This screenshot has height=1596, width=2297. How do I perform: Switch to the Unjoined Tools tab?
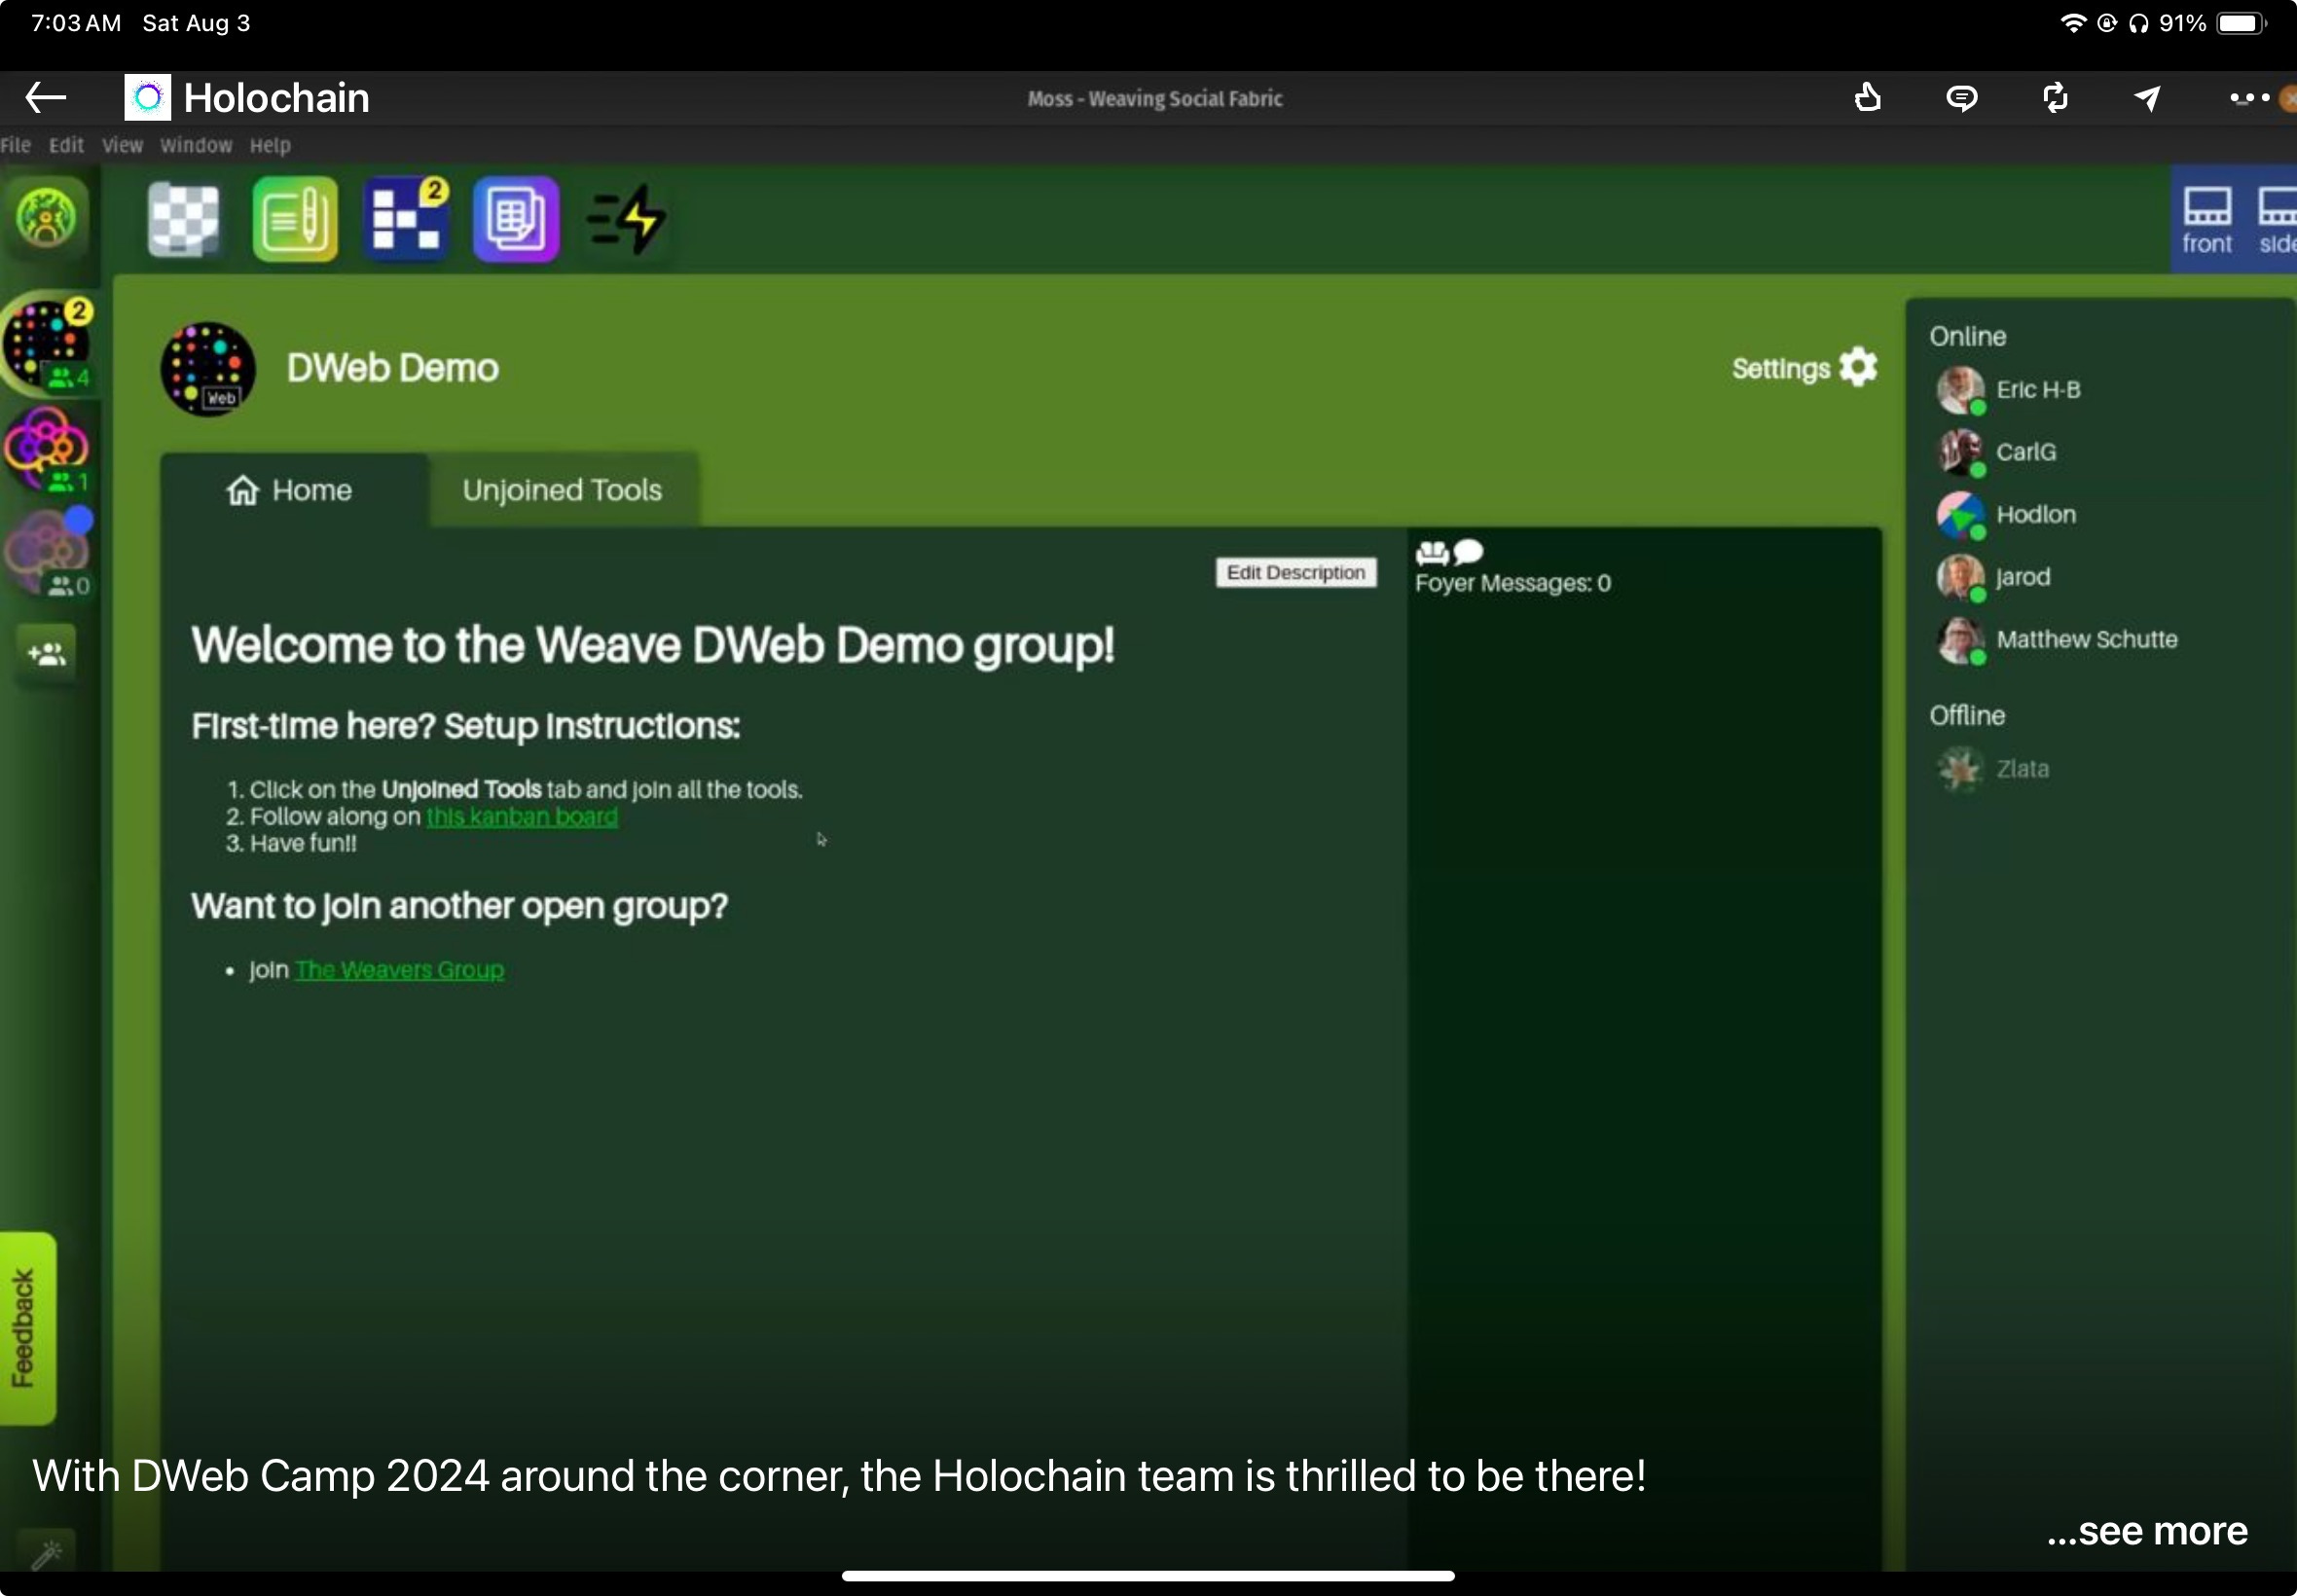563,490
